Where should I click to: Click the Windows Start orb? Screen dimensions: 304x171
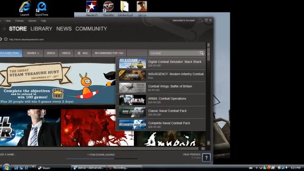[6, 167]
